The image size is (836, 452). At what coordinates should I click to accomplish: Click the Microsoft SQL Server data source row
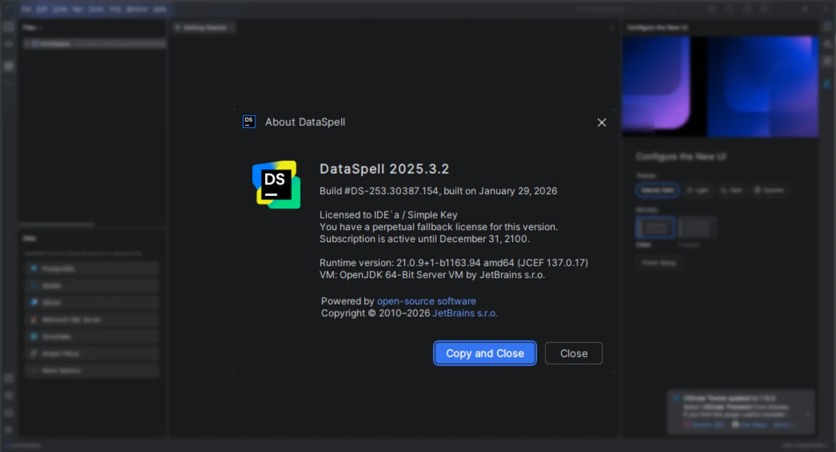pos(92,320)
